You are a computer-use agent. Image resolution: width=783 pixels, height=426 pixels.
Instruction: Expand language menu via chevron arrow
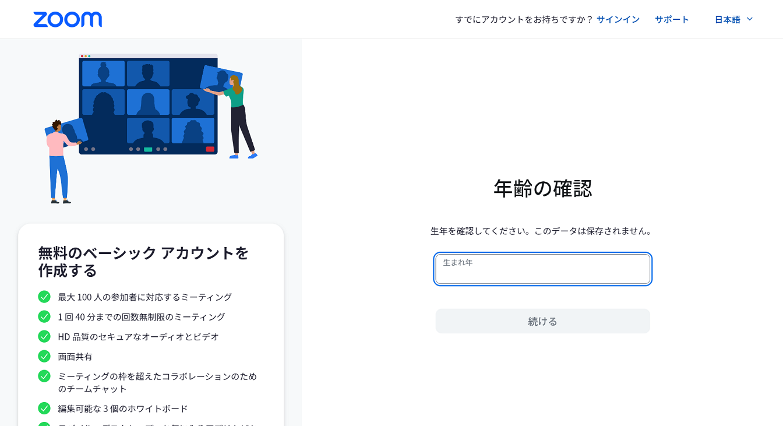click(750, 19)
